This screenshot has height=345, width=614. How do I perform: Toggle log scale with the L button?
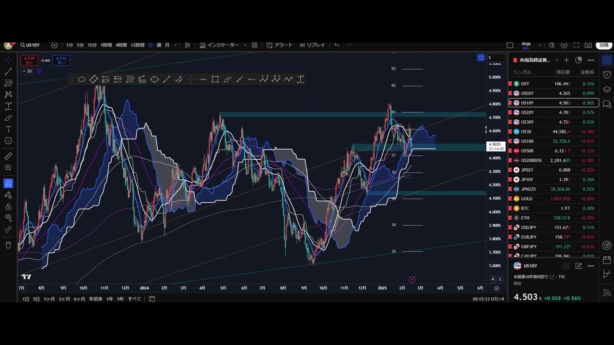(x=500, y=279)
